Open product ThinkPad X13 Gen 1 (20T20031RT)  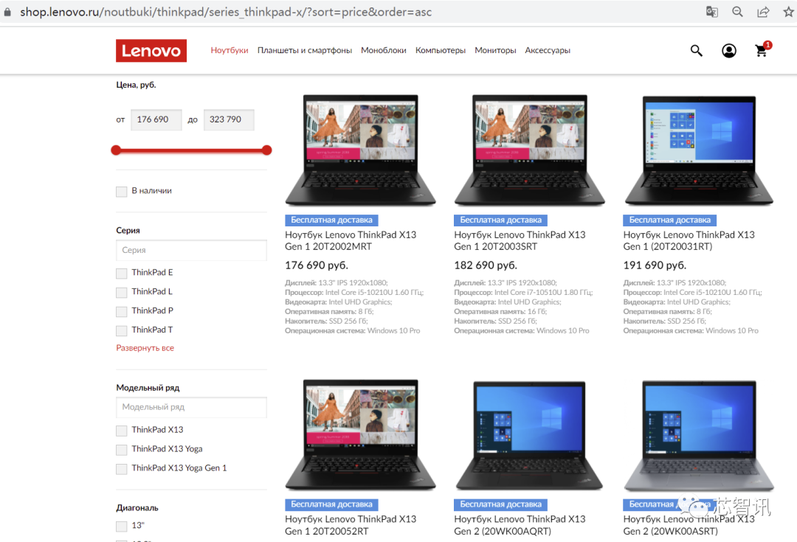pos(689,241)
